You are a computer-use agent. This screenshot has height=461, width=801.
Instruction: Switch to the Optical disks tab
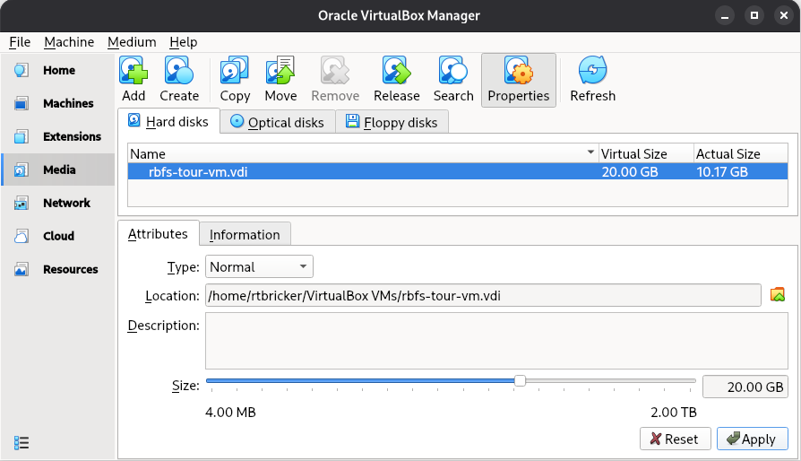coord(278,122)
